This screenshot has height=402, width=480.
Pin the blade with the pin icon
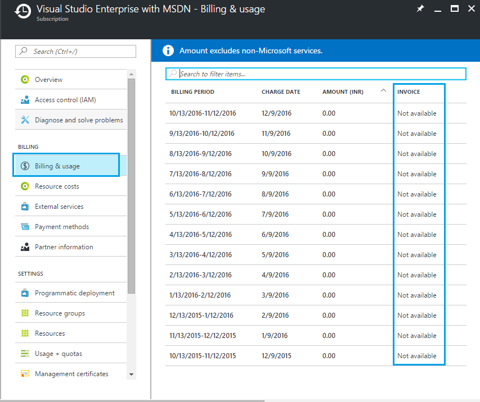(x=420, y=9)
